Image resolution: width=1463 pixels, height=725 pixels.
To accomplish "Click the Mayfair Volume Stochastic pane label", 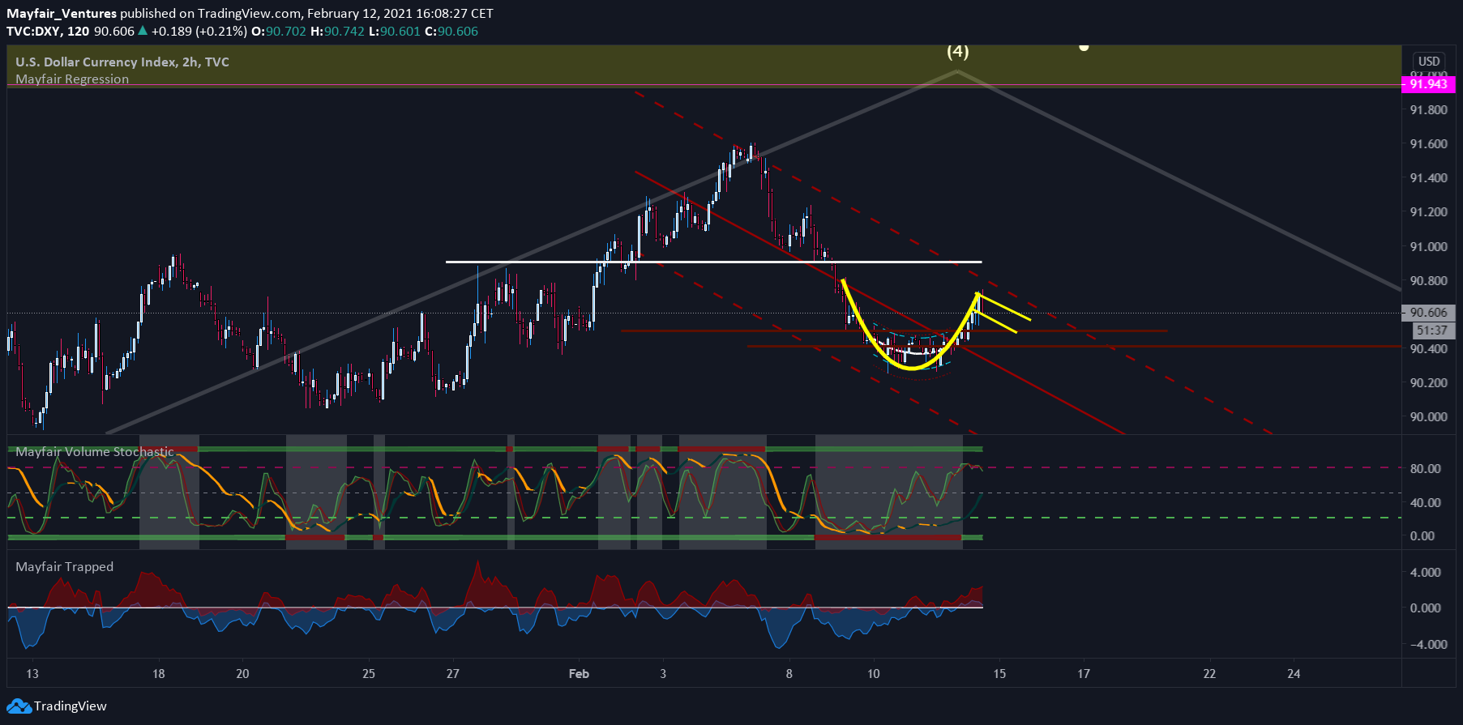I will coord(95,452).
